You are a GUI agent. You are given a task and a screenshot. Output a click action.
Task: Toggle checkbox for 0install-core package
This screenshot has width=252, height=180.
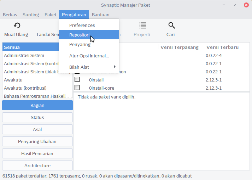coord(77,88)
